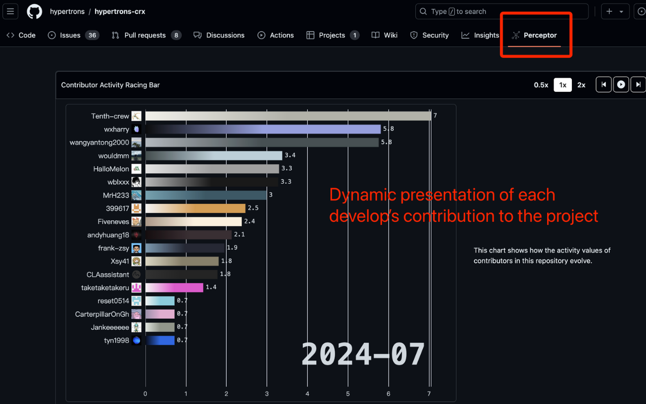This screenshot has width=646, height=404.
Task: Click the 'Fiveneves' contributor label
Action: (x=114, y=221)
